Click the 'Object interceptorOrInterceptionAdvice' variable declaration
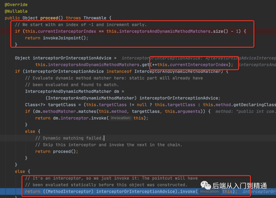 click(63, 58)
